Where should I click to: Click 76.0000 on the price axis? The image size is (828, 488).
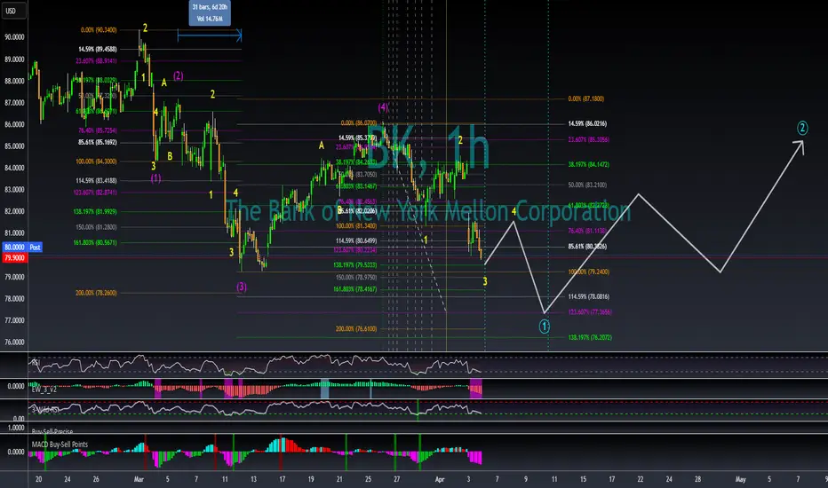pos(14,342)
